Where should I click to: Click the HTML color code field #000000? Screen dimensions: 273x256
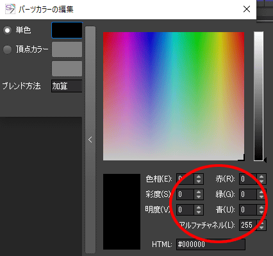pos(211,244)
